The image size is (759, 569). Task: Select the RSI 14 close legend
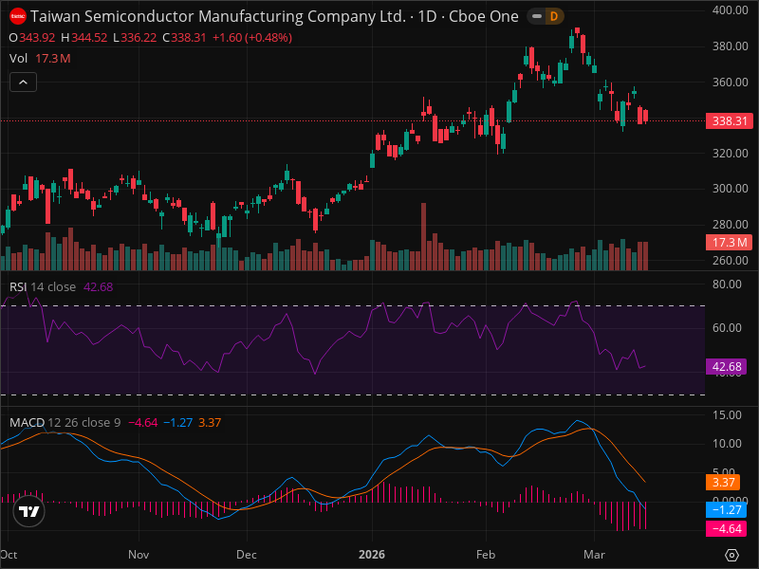tap(43, 287)
